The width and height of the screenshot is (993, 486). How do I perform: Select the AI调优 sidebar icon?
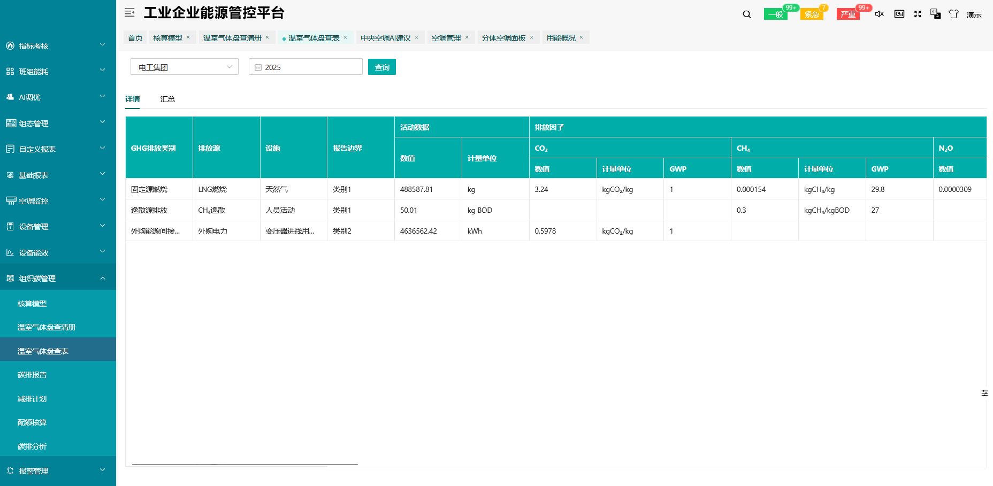9,97
